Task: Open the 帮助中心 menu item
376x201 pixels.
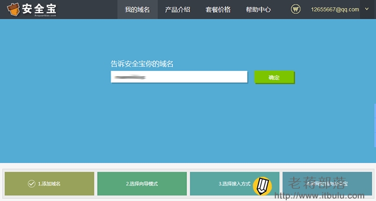Action: tap(258, 9)
